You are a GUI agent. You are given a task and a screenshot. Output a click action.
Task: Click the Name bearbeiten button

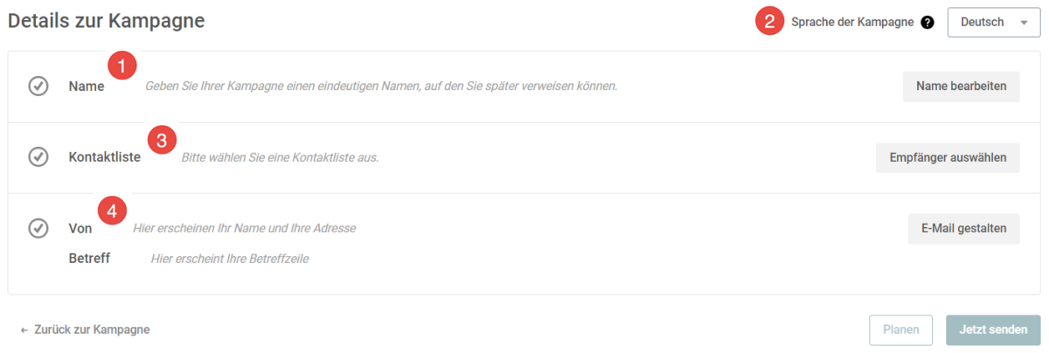(961, 87)
